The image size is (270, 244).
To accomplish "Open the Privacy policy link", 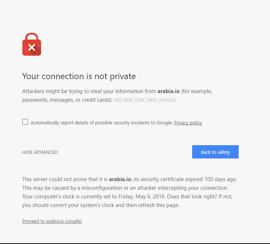I will pos(188,123).
